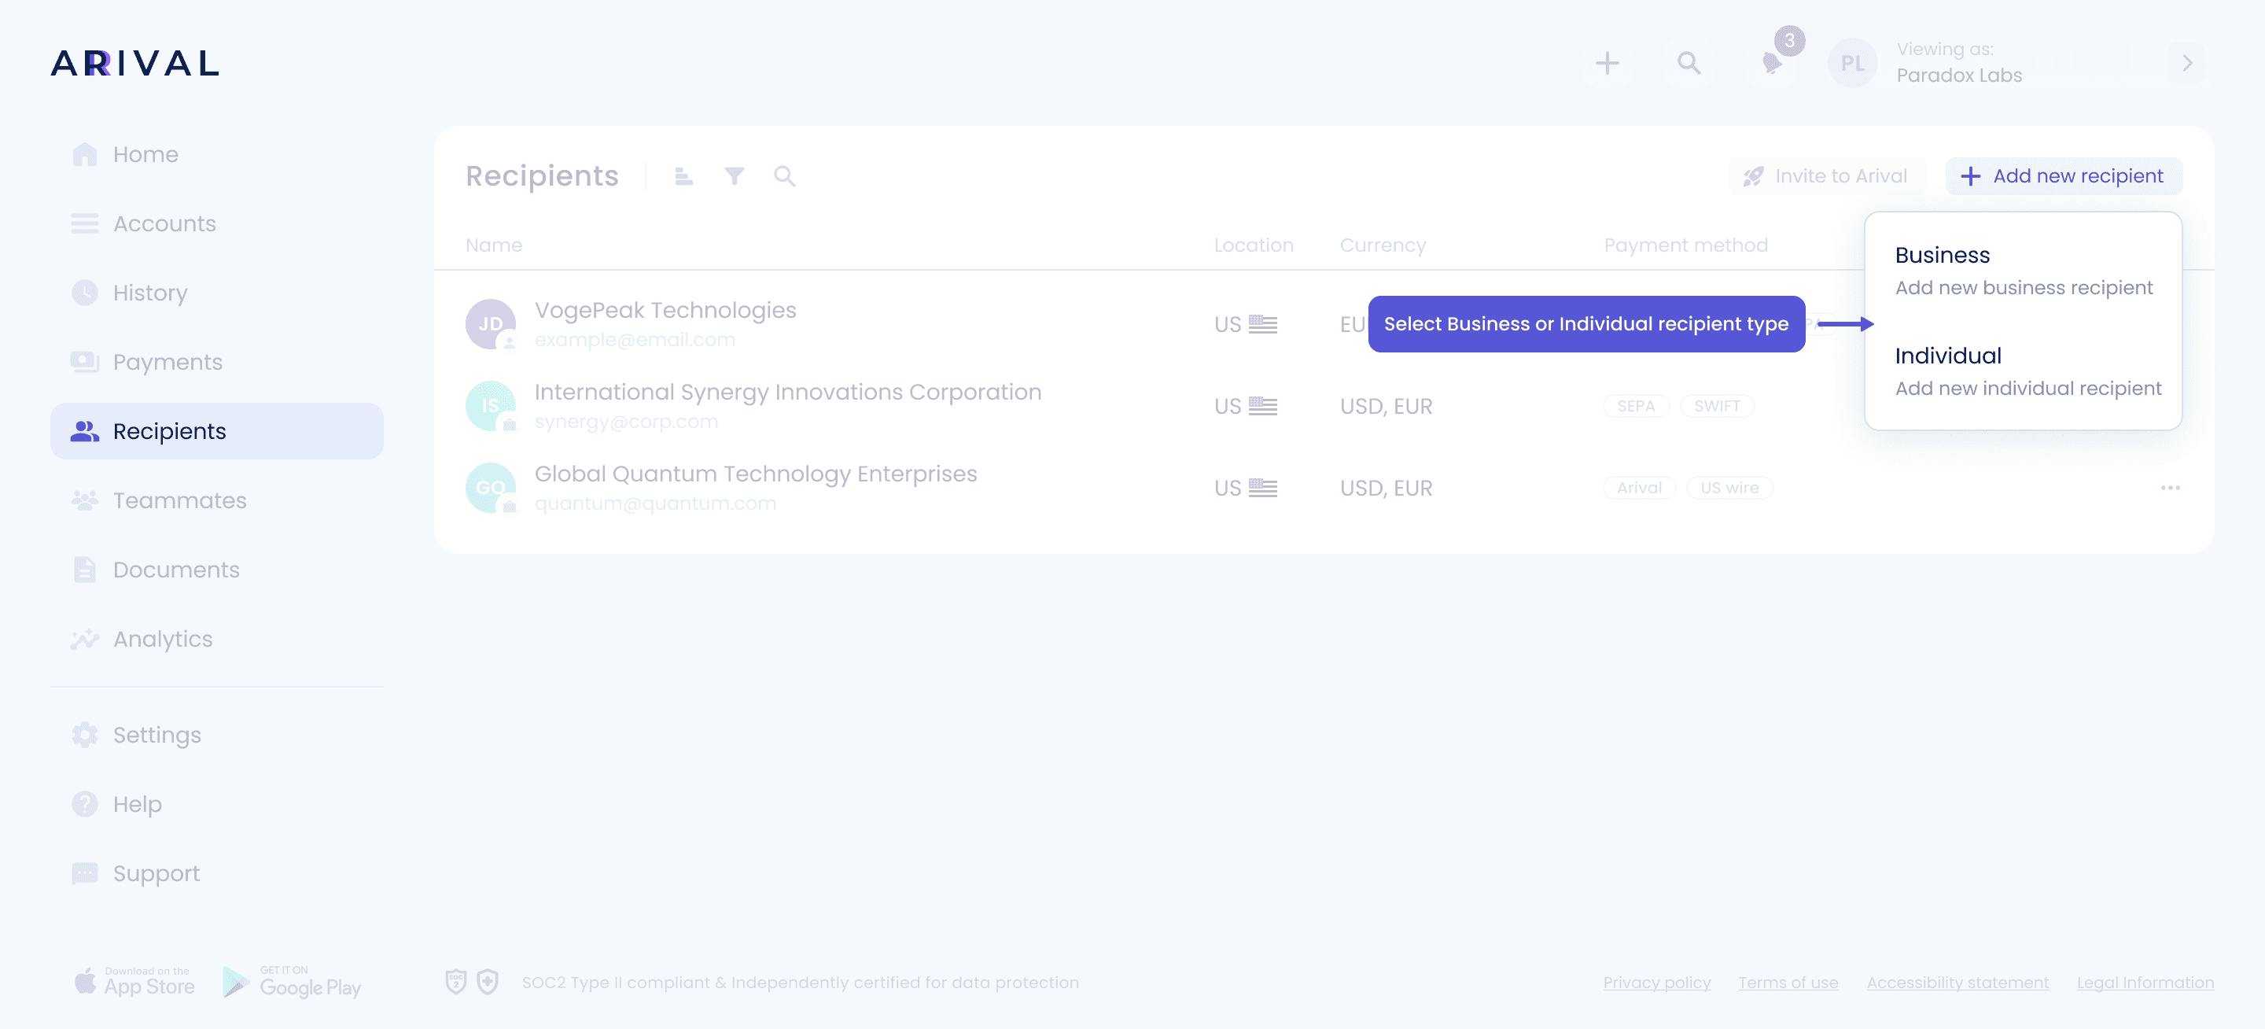Open Legal Information link

point(2145,983)
